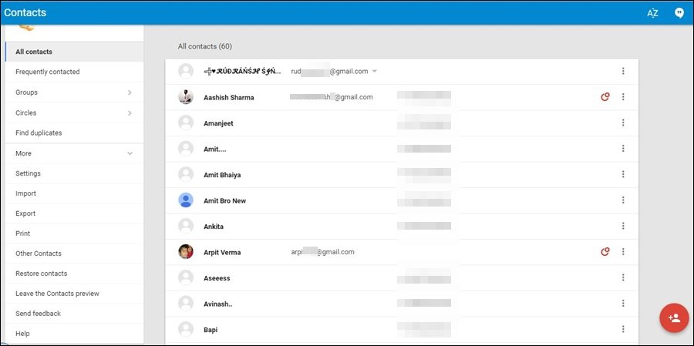Open Amit Bhaiya contact name
Screen dimensions: 694x346
[x=222, y=175]
